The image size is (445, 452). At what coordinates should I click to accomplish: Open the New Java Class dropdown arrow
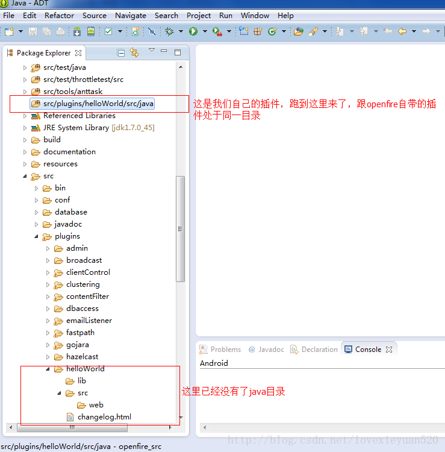pyautogui.click(x=284, y=31)
